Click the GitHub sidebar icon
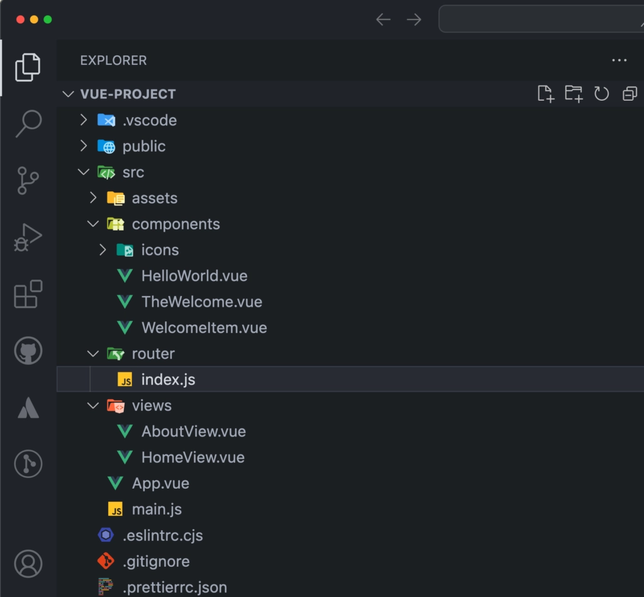644x597 pixels. click(28, 351)
